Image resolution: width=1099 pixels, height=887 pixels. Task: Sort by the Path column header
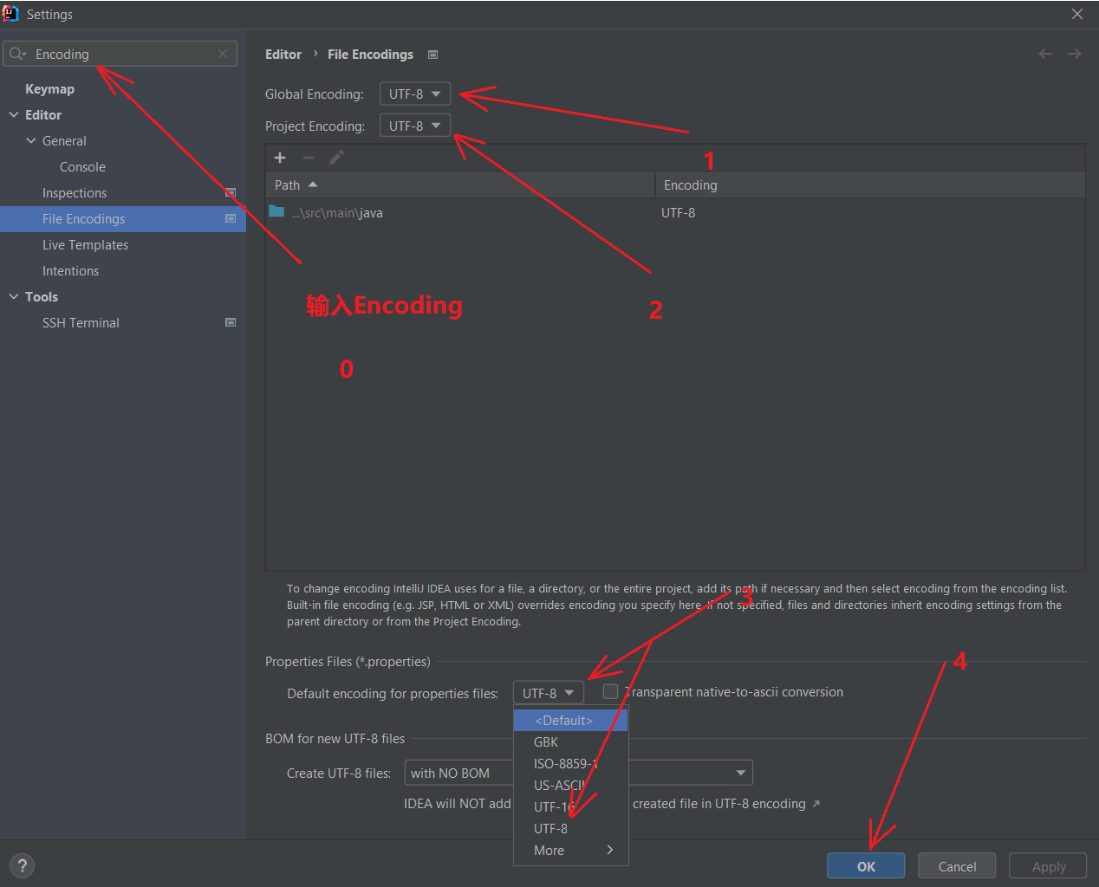pos(460,185)
